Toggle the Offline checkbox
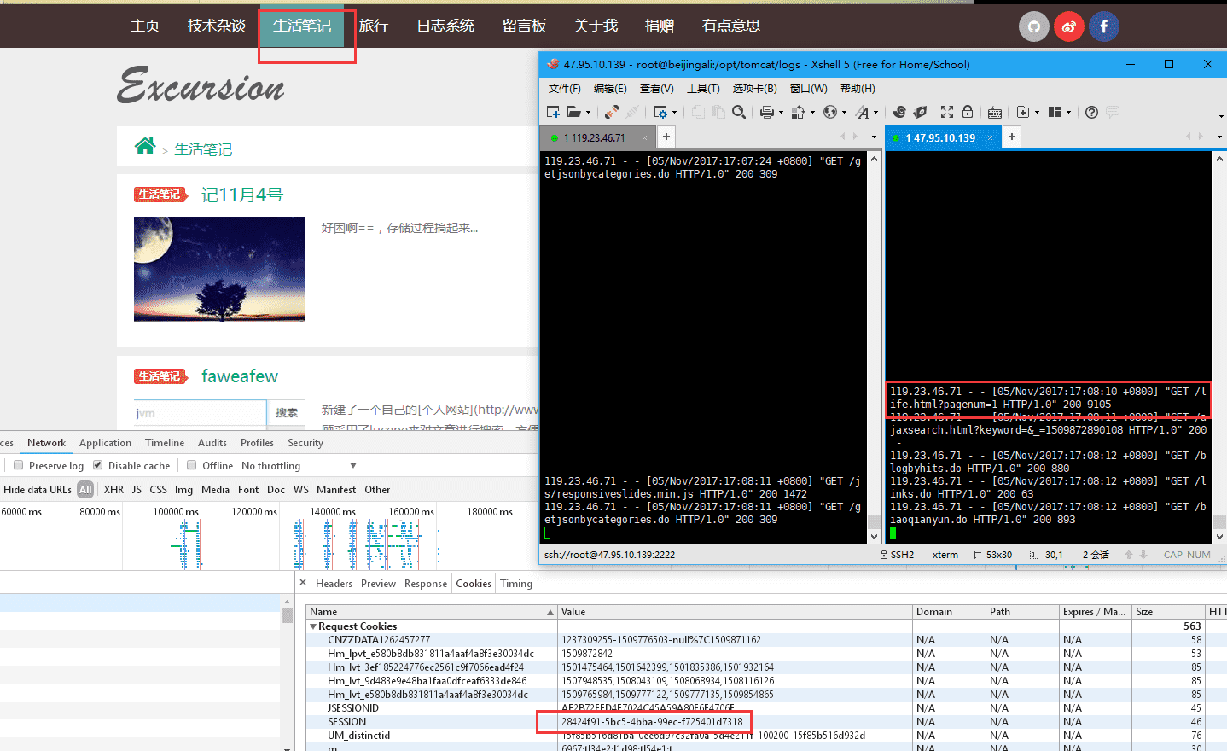This screenshot has height=751, width=1227. click(x=192, y=465)
